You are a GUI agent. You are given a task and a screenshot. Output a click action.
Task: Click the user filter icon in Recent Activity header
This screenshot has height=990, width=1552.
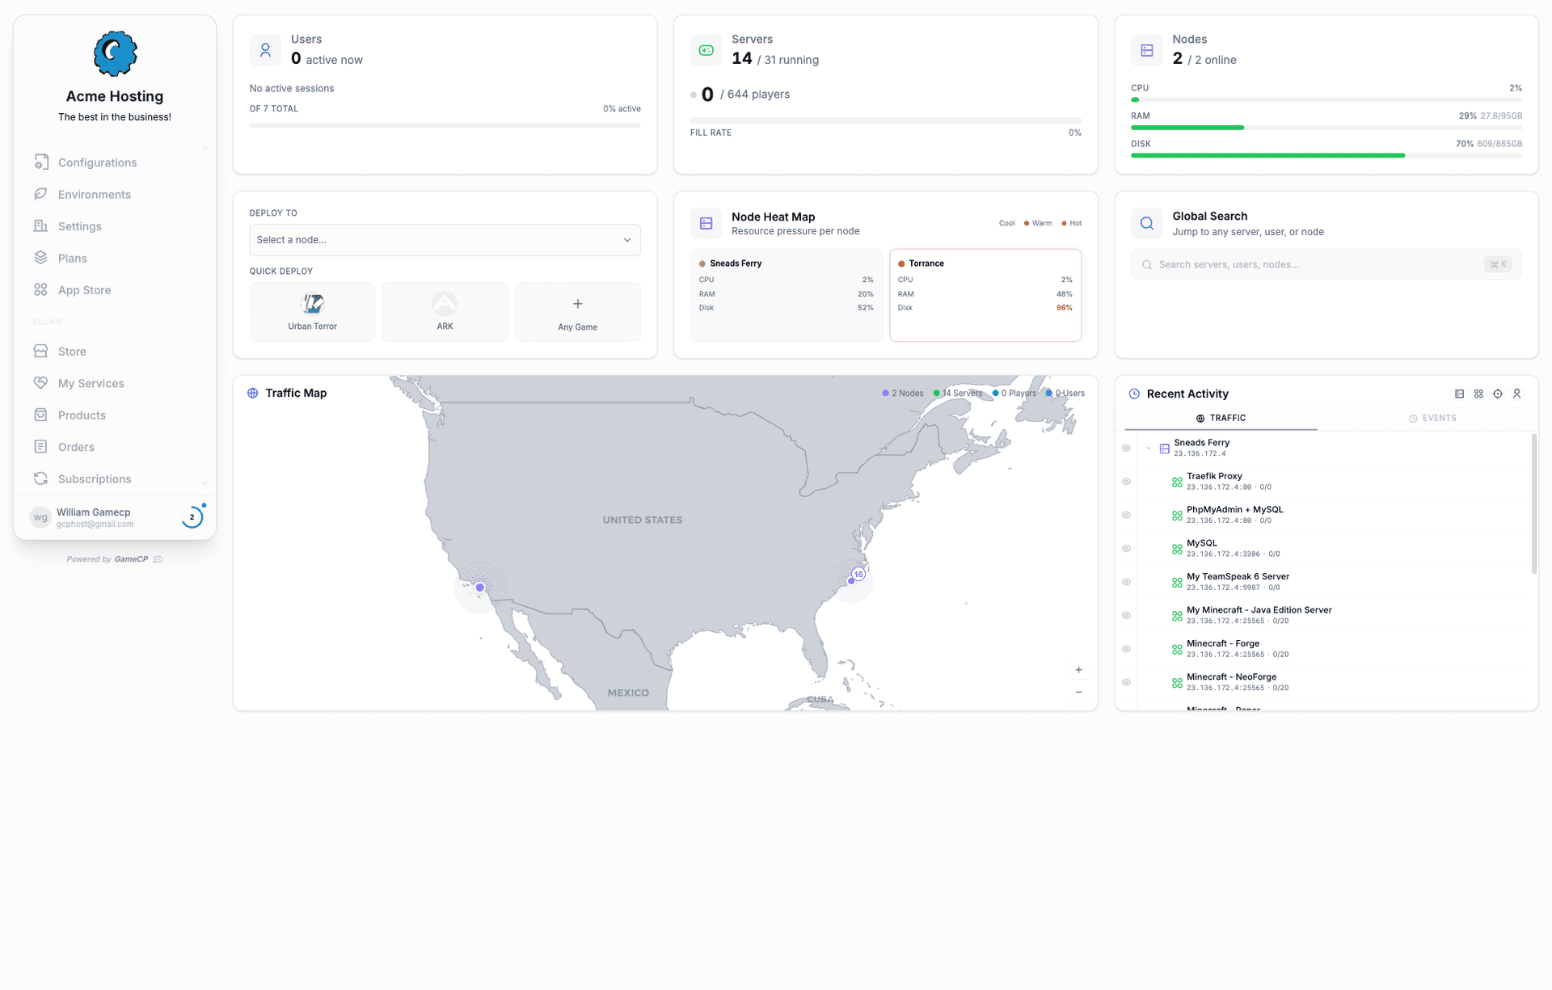tap(1518, 394)
